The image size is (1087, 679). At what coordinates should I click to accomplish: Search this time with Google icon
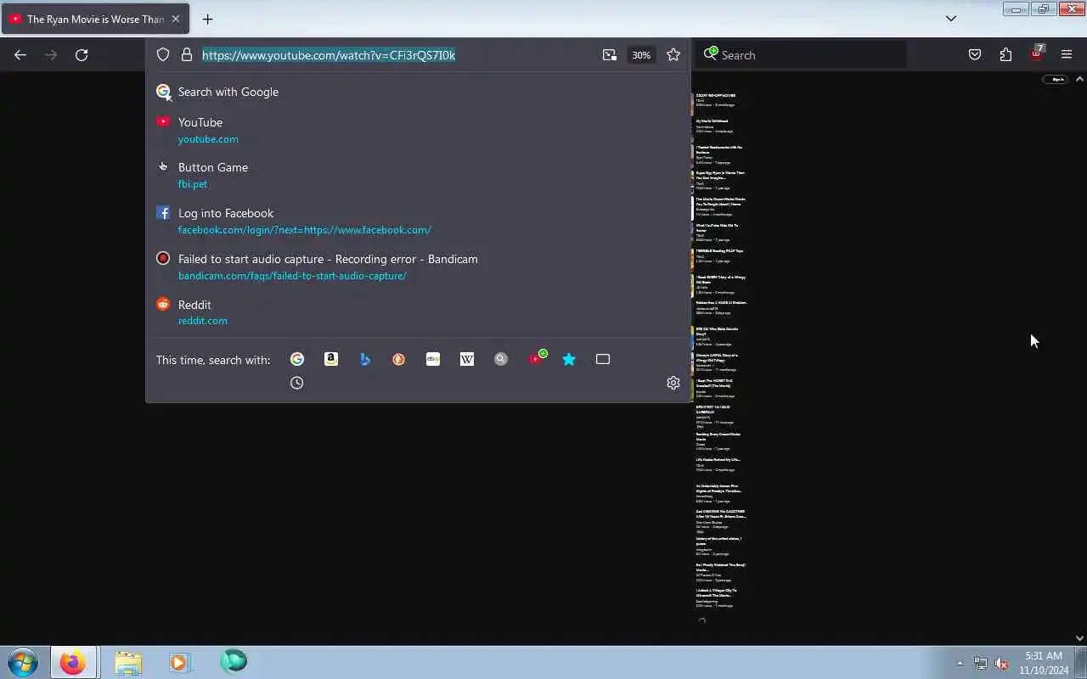(297, 359)
